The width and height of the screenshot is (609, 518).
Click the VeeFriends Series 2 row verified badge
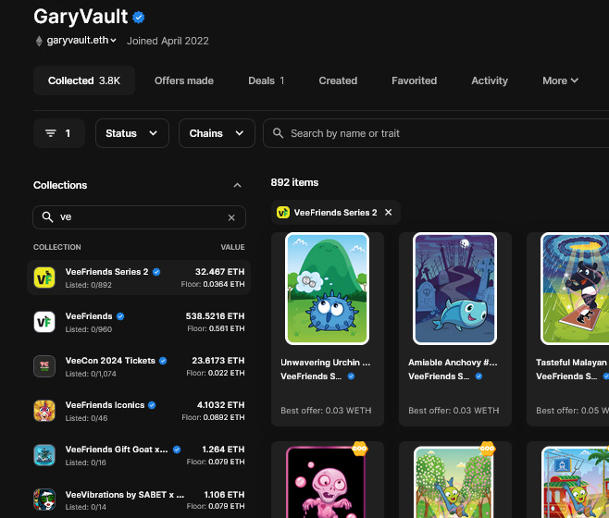coord(156,272)
